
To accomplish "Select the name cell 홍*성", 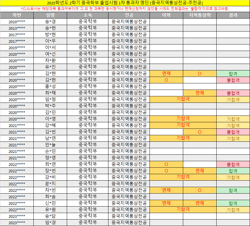I will coord(50,87).
